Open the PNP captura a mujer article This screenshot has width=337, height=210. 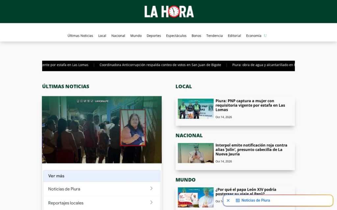click(x=250, y=105)
